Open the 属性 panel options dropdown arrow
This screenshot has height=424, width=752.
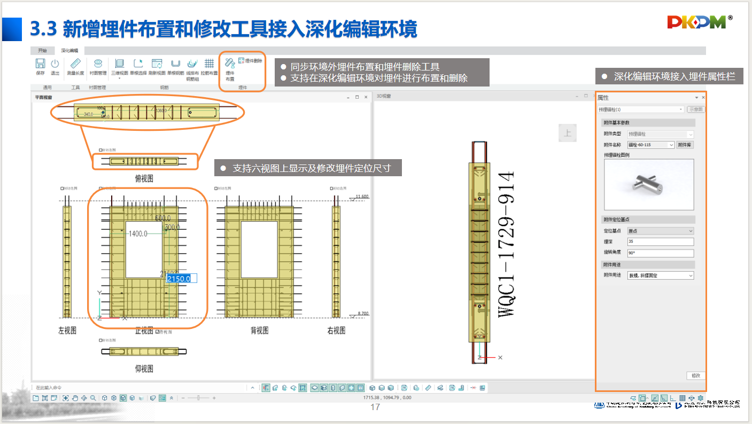tap(696, 98)
